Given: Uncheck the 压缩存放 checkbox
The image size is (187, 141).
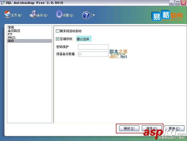Looking at the screenshot, I should click(x=57, y=39).
